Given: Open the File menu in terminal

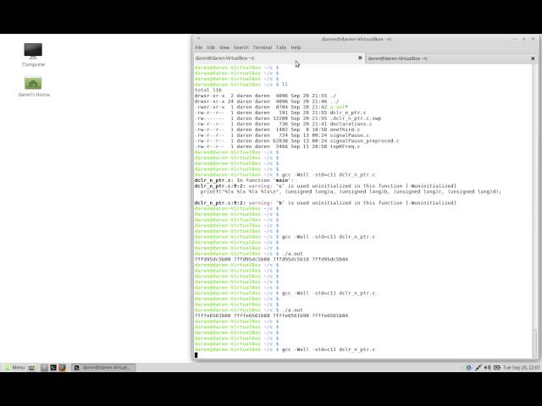Looking at the screenshot, I should [x=199, y=47].
